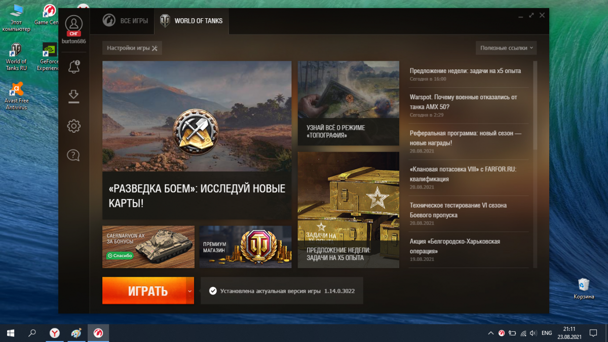Click the Avast Free Antivirus desktop icon
The height and width of the screenshot is (342, 608).
pyautogui.click(x=16, y=96)
